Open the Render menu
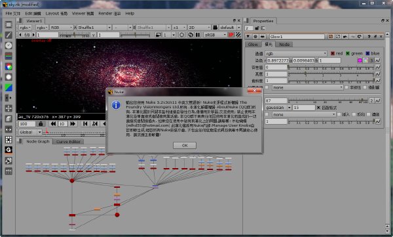Screen dimensions: 393x237 [109, 13]
